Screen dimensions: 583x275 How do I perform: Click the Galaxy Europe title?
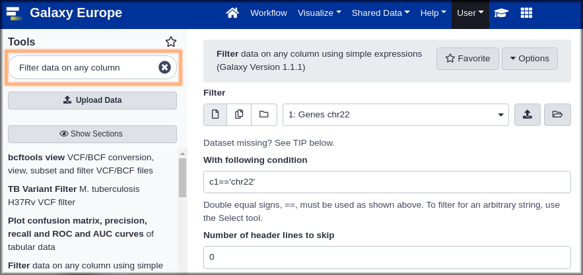[76, 13]
